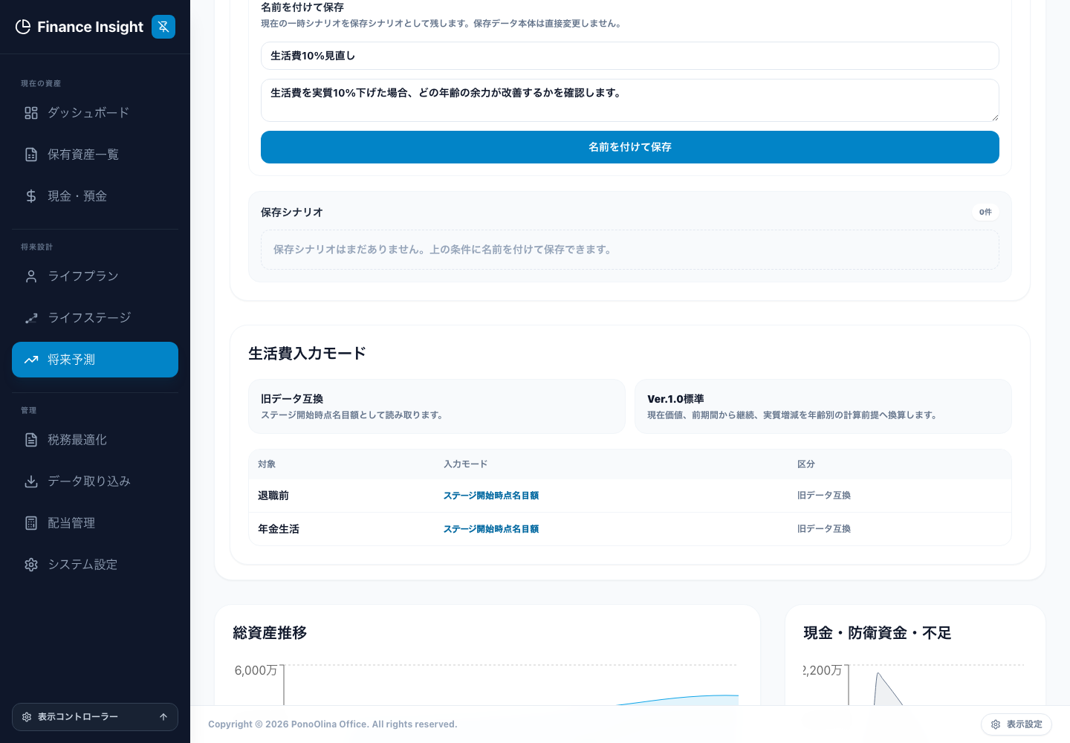This screenshot has height=743, width=1070.
Task: Click the 名前を付けて保存 blue button
Action: coord(630,147)
